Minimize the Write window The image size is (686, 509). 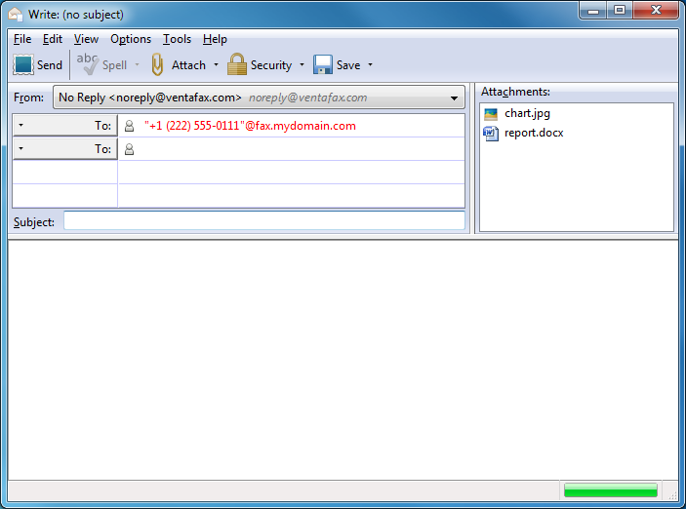593,11
